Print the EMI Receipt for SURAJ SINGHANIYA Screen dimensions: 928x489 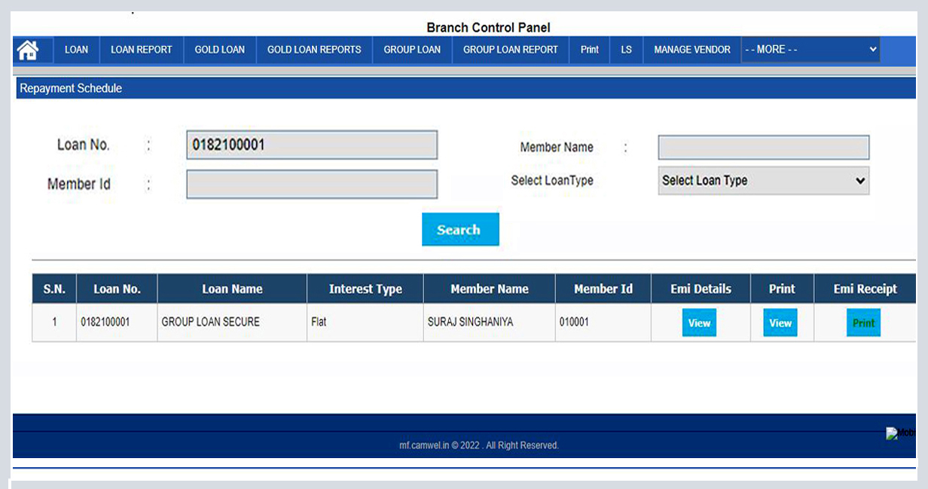click(863, 322)
